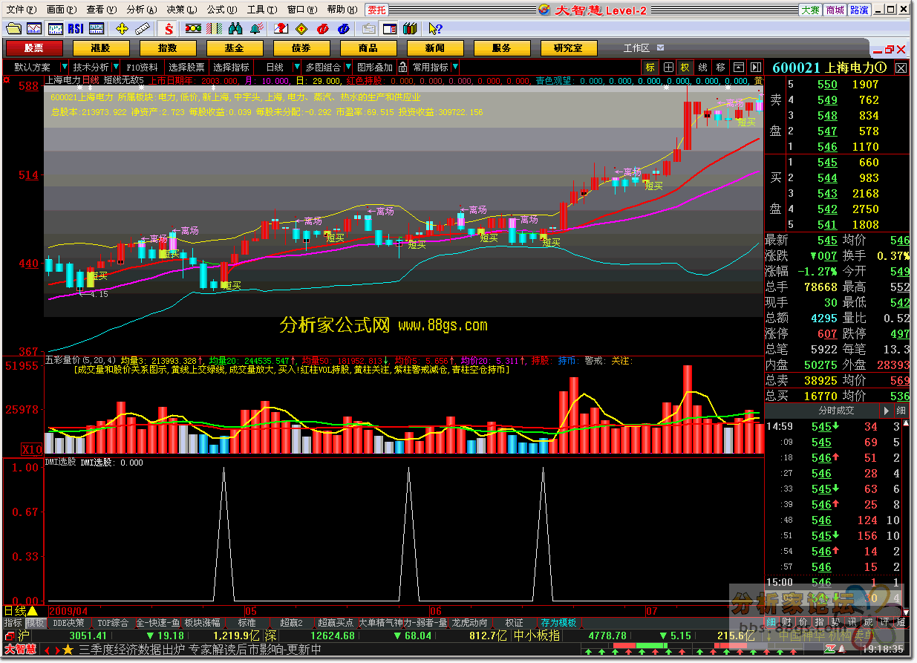Expand the 多图组合 dropdown arrow

[x=347, y=67]
